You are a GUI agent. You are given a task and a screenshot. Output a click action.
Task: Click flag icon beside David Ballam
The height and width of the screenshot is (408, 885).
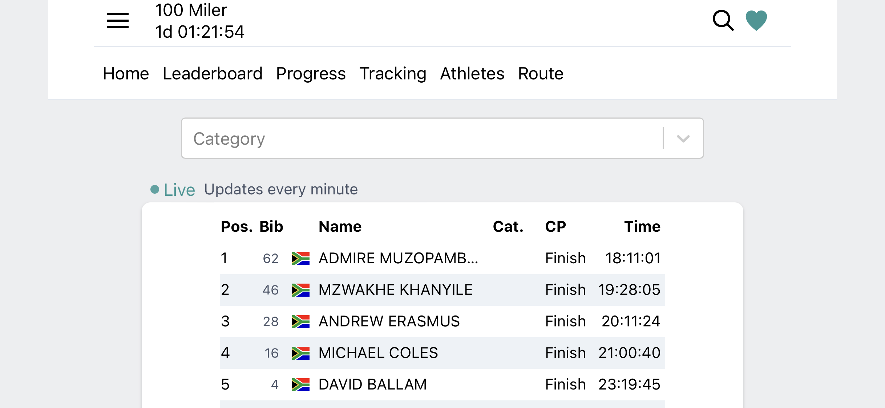(301, 385)
